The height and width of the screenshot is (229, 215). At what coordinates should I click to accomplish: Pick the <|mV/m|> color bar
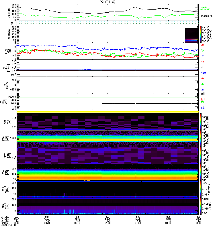[201, 189]
